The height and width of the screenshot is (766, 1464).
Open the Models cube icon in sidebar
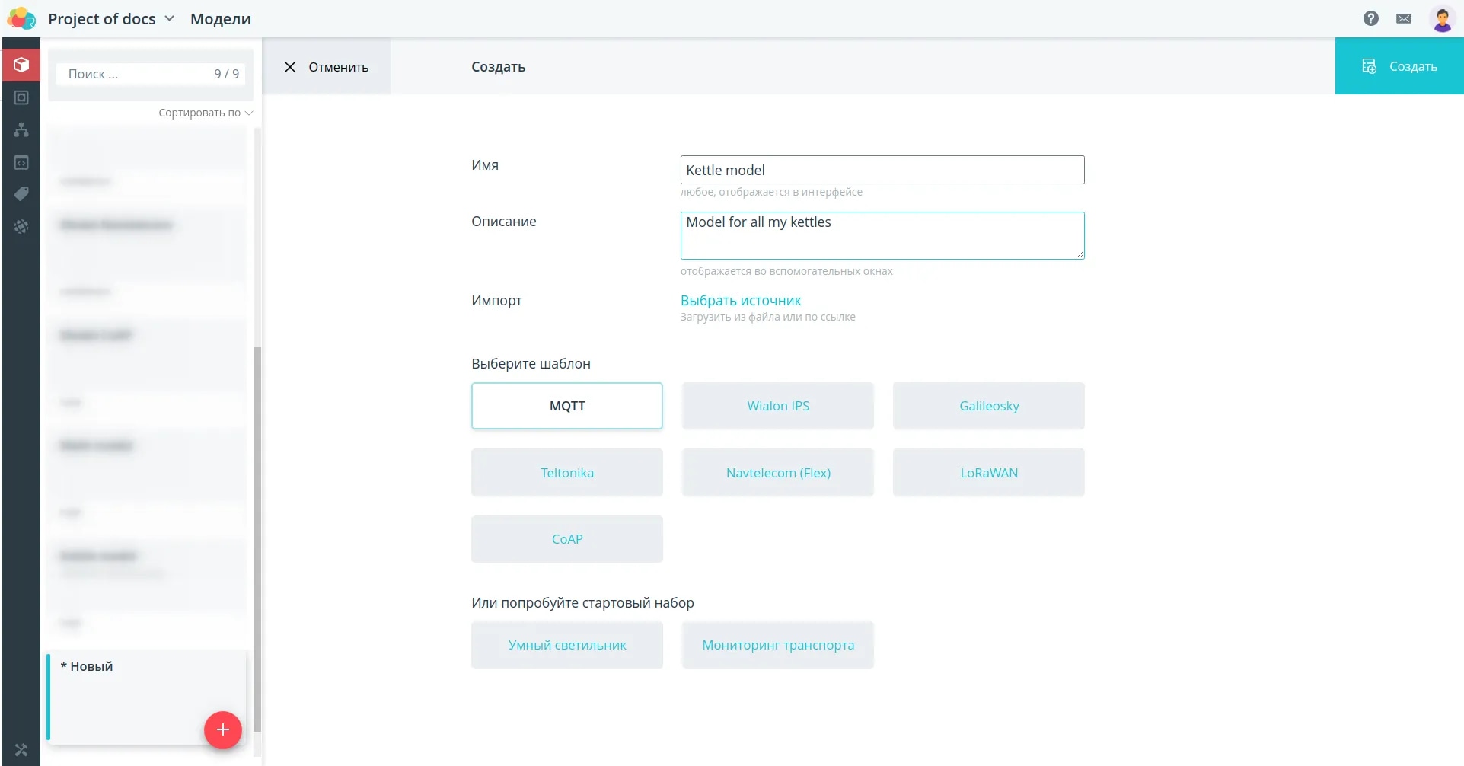pos(21,65)
